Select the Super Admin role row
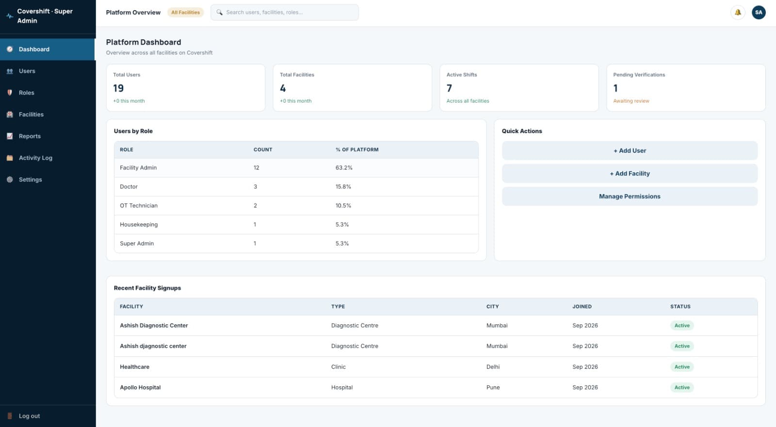 point(296,244)
